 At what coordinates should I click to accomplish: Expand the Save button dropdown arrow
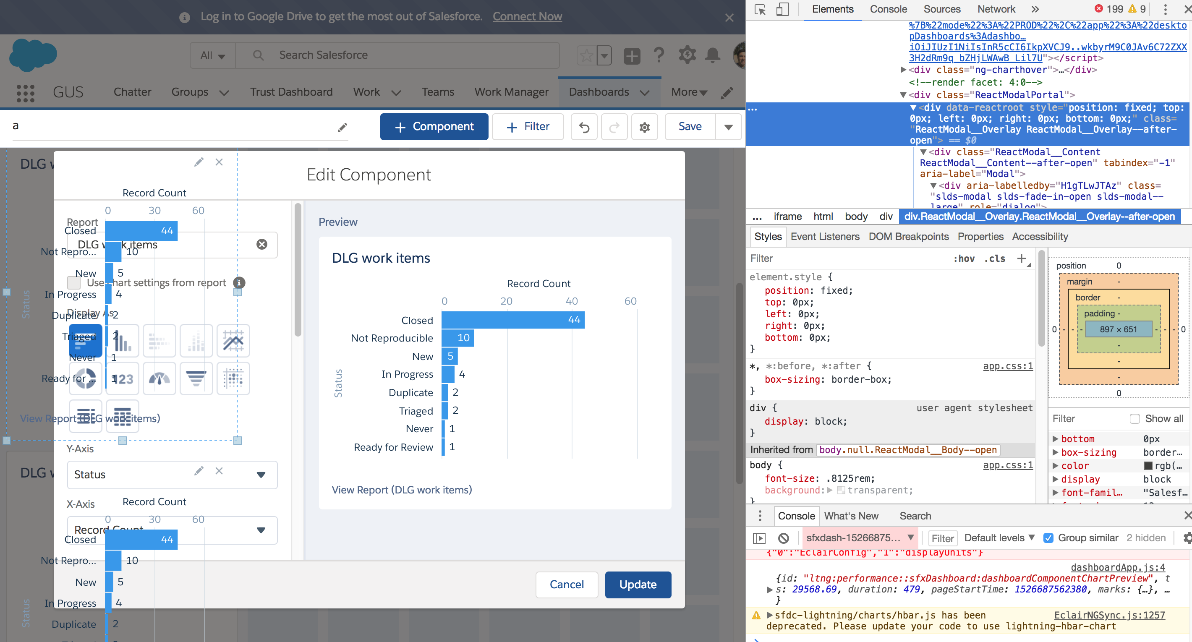728,127
